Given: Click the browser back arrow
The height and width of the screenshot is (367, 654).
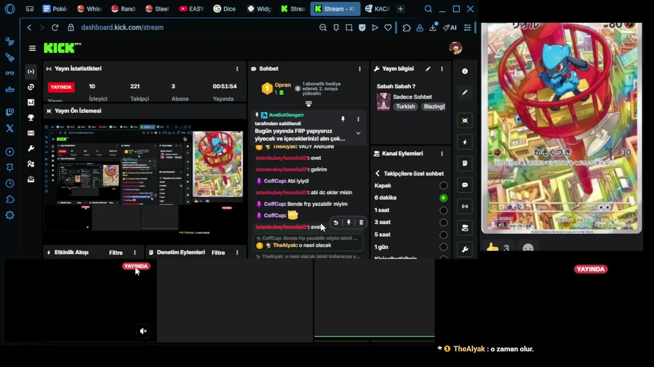Looking at the screenshot, I should [x=29, y=28].
